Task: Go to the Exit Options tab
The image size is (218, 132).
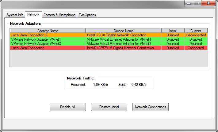Action: 87,15
